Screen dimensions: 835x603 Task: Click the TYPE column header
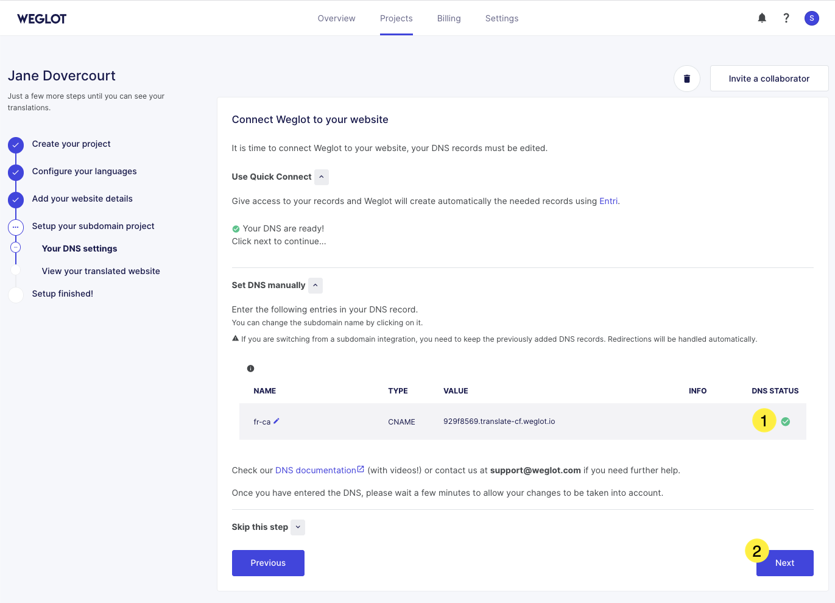click(x=398, y=391)
